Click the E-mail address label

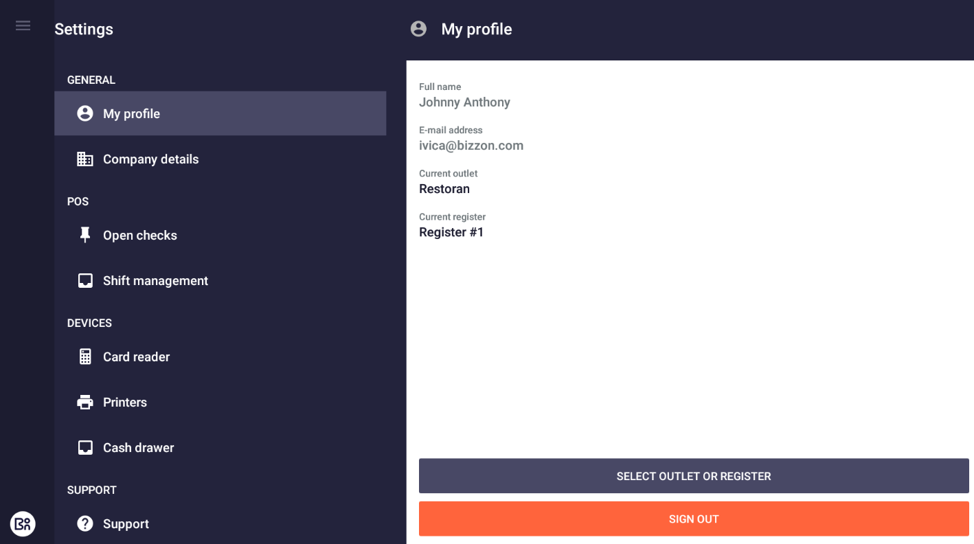[x=451, y=130]
